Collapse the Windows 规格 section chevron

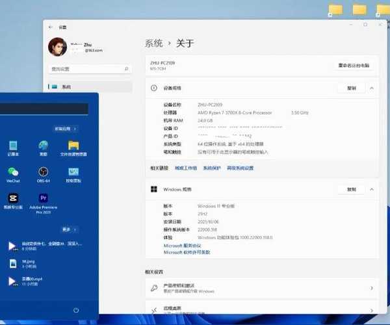pyautogui.click(x=372, y=190)
